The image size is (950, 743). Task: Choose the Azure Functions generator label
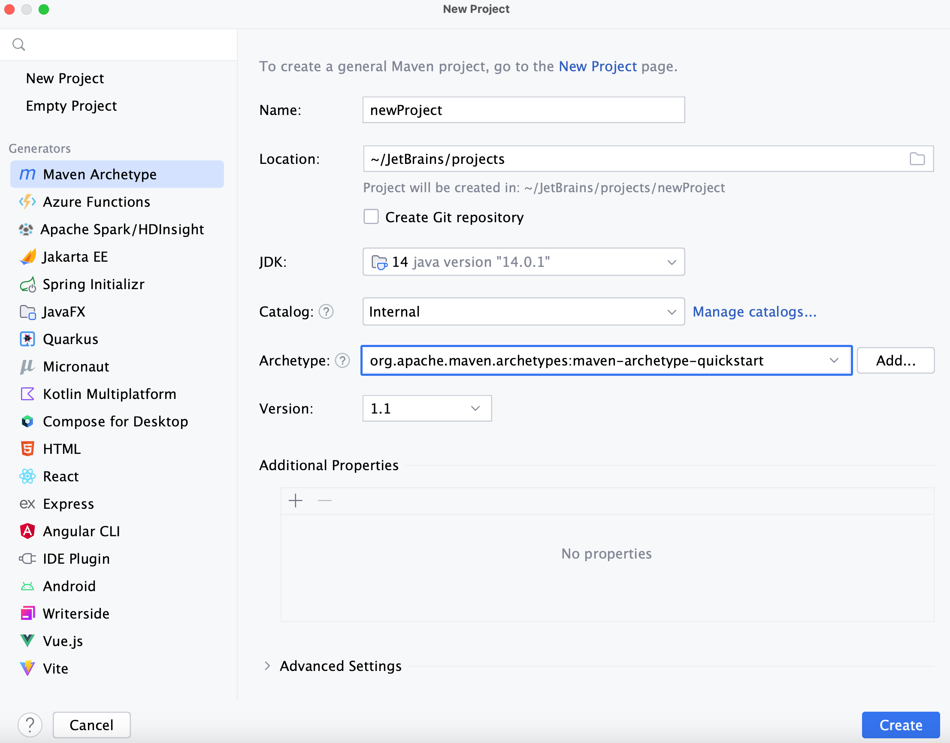click(96, 202)
